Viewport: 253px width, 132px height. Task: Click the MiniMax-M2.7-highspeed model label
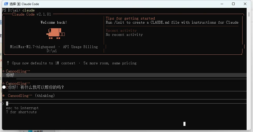click(x=33, y=47)
